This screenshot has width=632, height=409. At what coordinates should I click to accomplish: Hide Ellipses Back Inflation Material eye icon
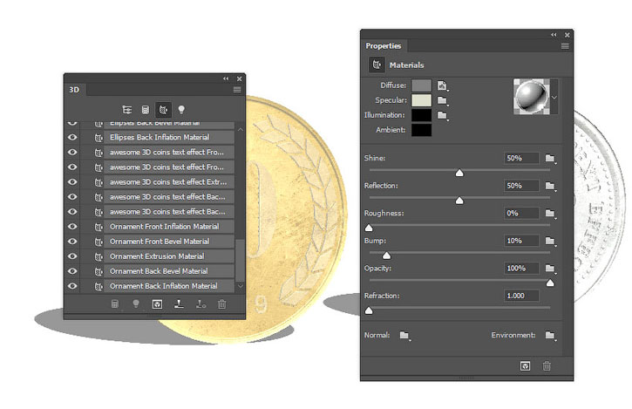pos(72,138)
